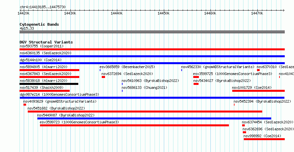Screen dimensions: 294x152
Task: Click the dgv5144n100 (Coe2014) blue bar
Action: coord(152,63)
